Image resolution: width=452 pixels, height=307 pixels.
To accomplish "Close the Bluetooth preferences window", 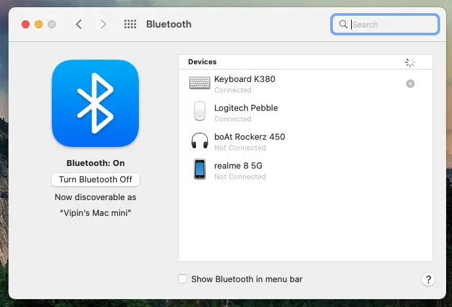I will pos(26,24).
